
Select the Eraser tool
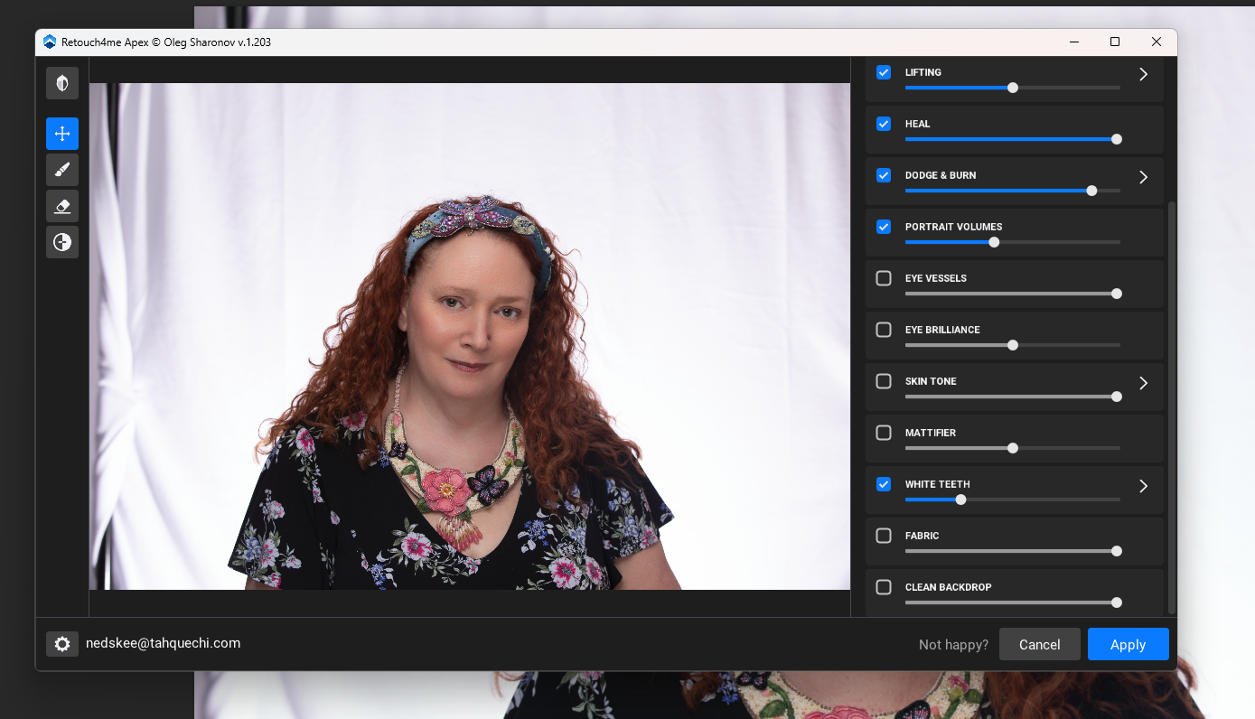[62, 206]
